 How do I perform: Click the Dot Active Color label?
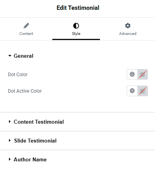(x=25, y=91)
